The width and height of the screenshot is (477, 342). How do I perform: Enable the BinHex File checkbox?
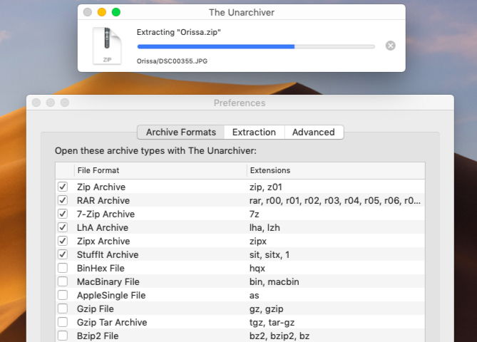coord(62,268)
